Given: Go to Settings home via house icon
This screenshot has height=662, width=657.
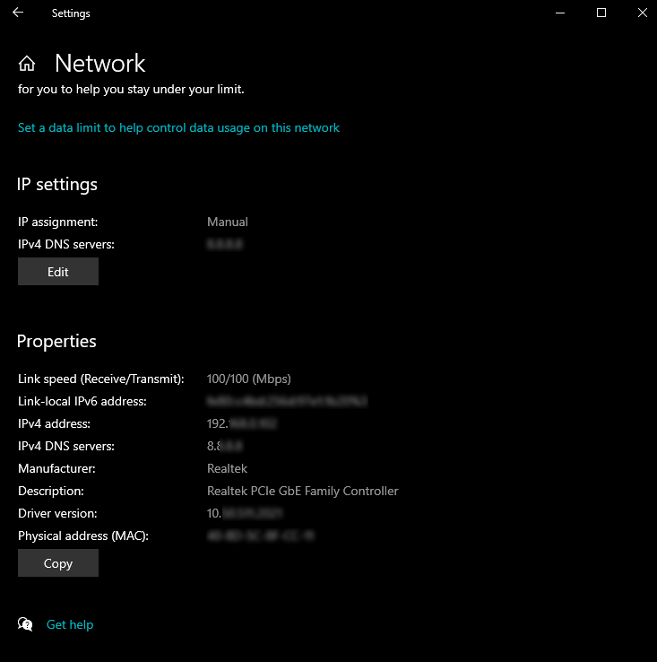Looking at the screenshot, I should pyautogui.click(x=27, y=63).
